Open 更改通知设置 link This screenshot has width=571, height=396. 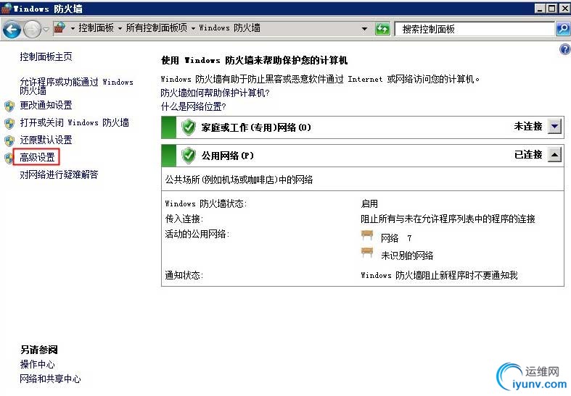coord(46,105)
